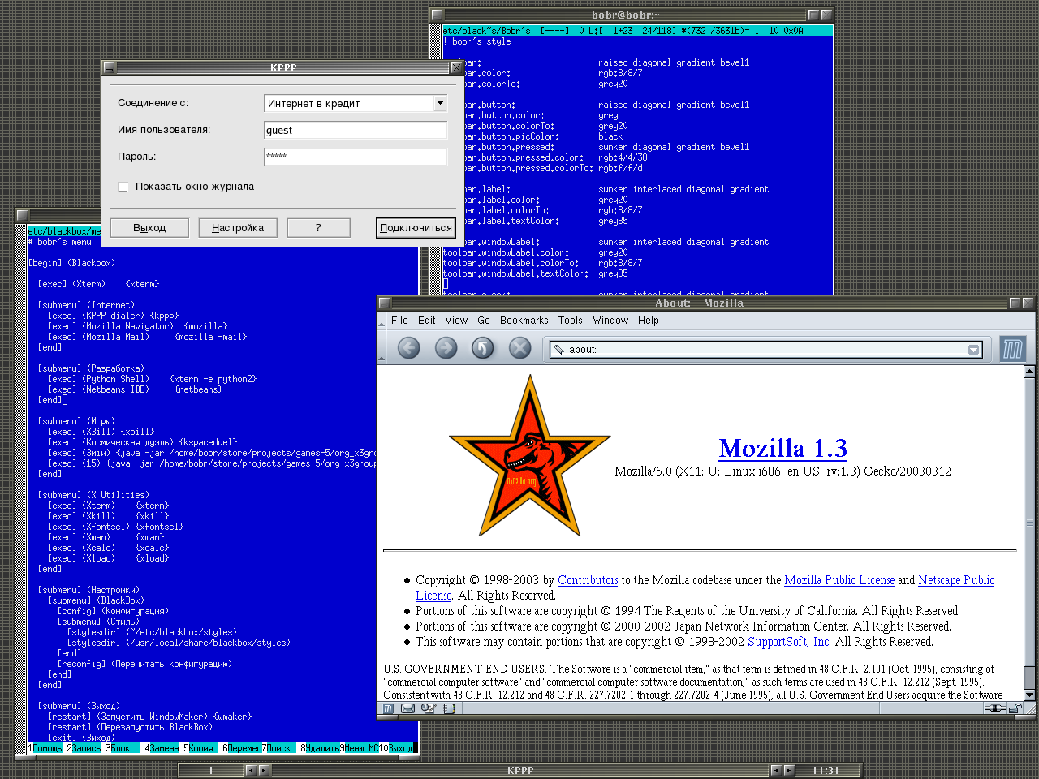Open the Go menu in Mozilla
The image size is (1039, 779).
484,321
